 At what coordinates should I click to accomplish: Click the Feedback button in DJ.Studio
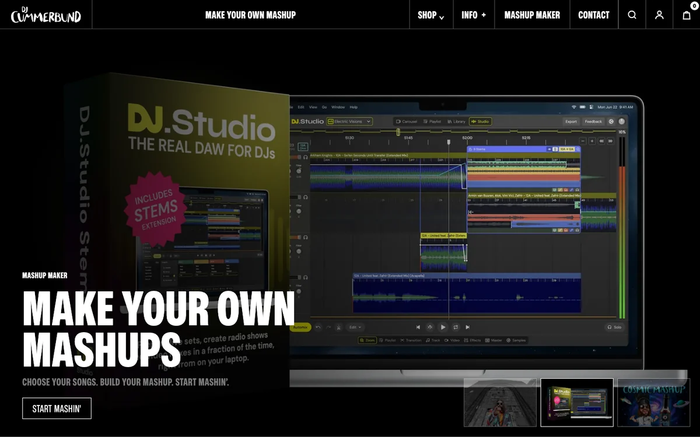593,121
